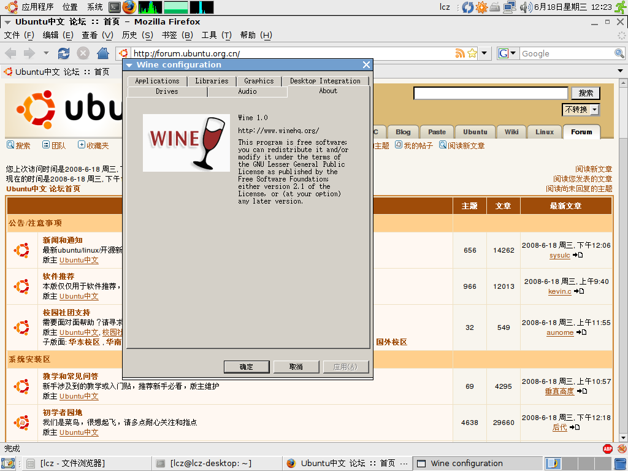628x471 pixels.
Task: Click the search magnifier in Google search box
Action: tap(619, 53)
